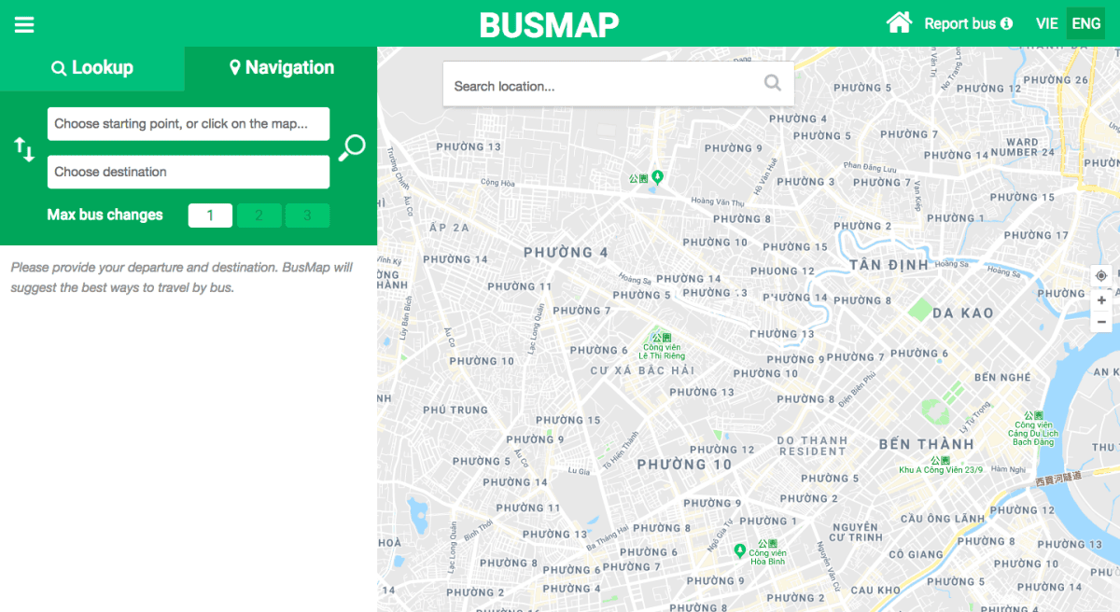Screen dimensions: 1120x612
Task: Locate my position on map
Action: click(x=1101, y=276)
